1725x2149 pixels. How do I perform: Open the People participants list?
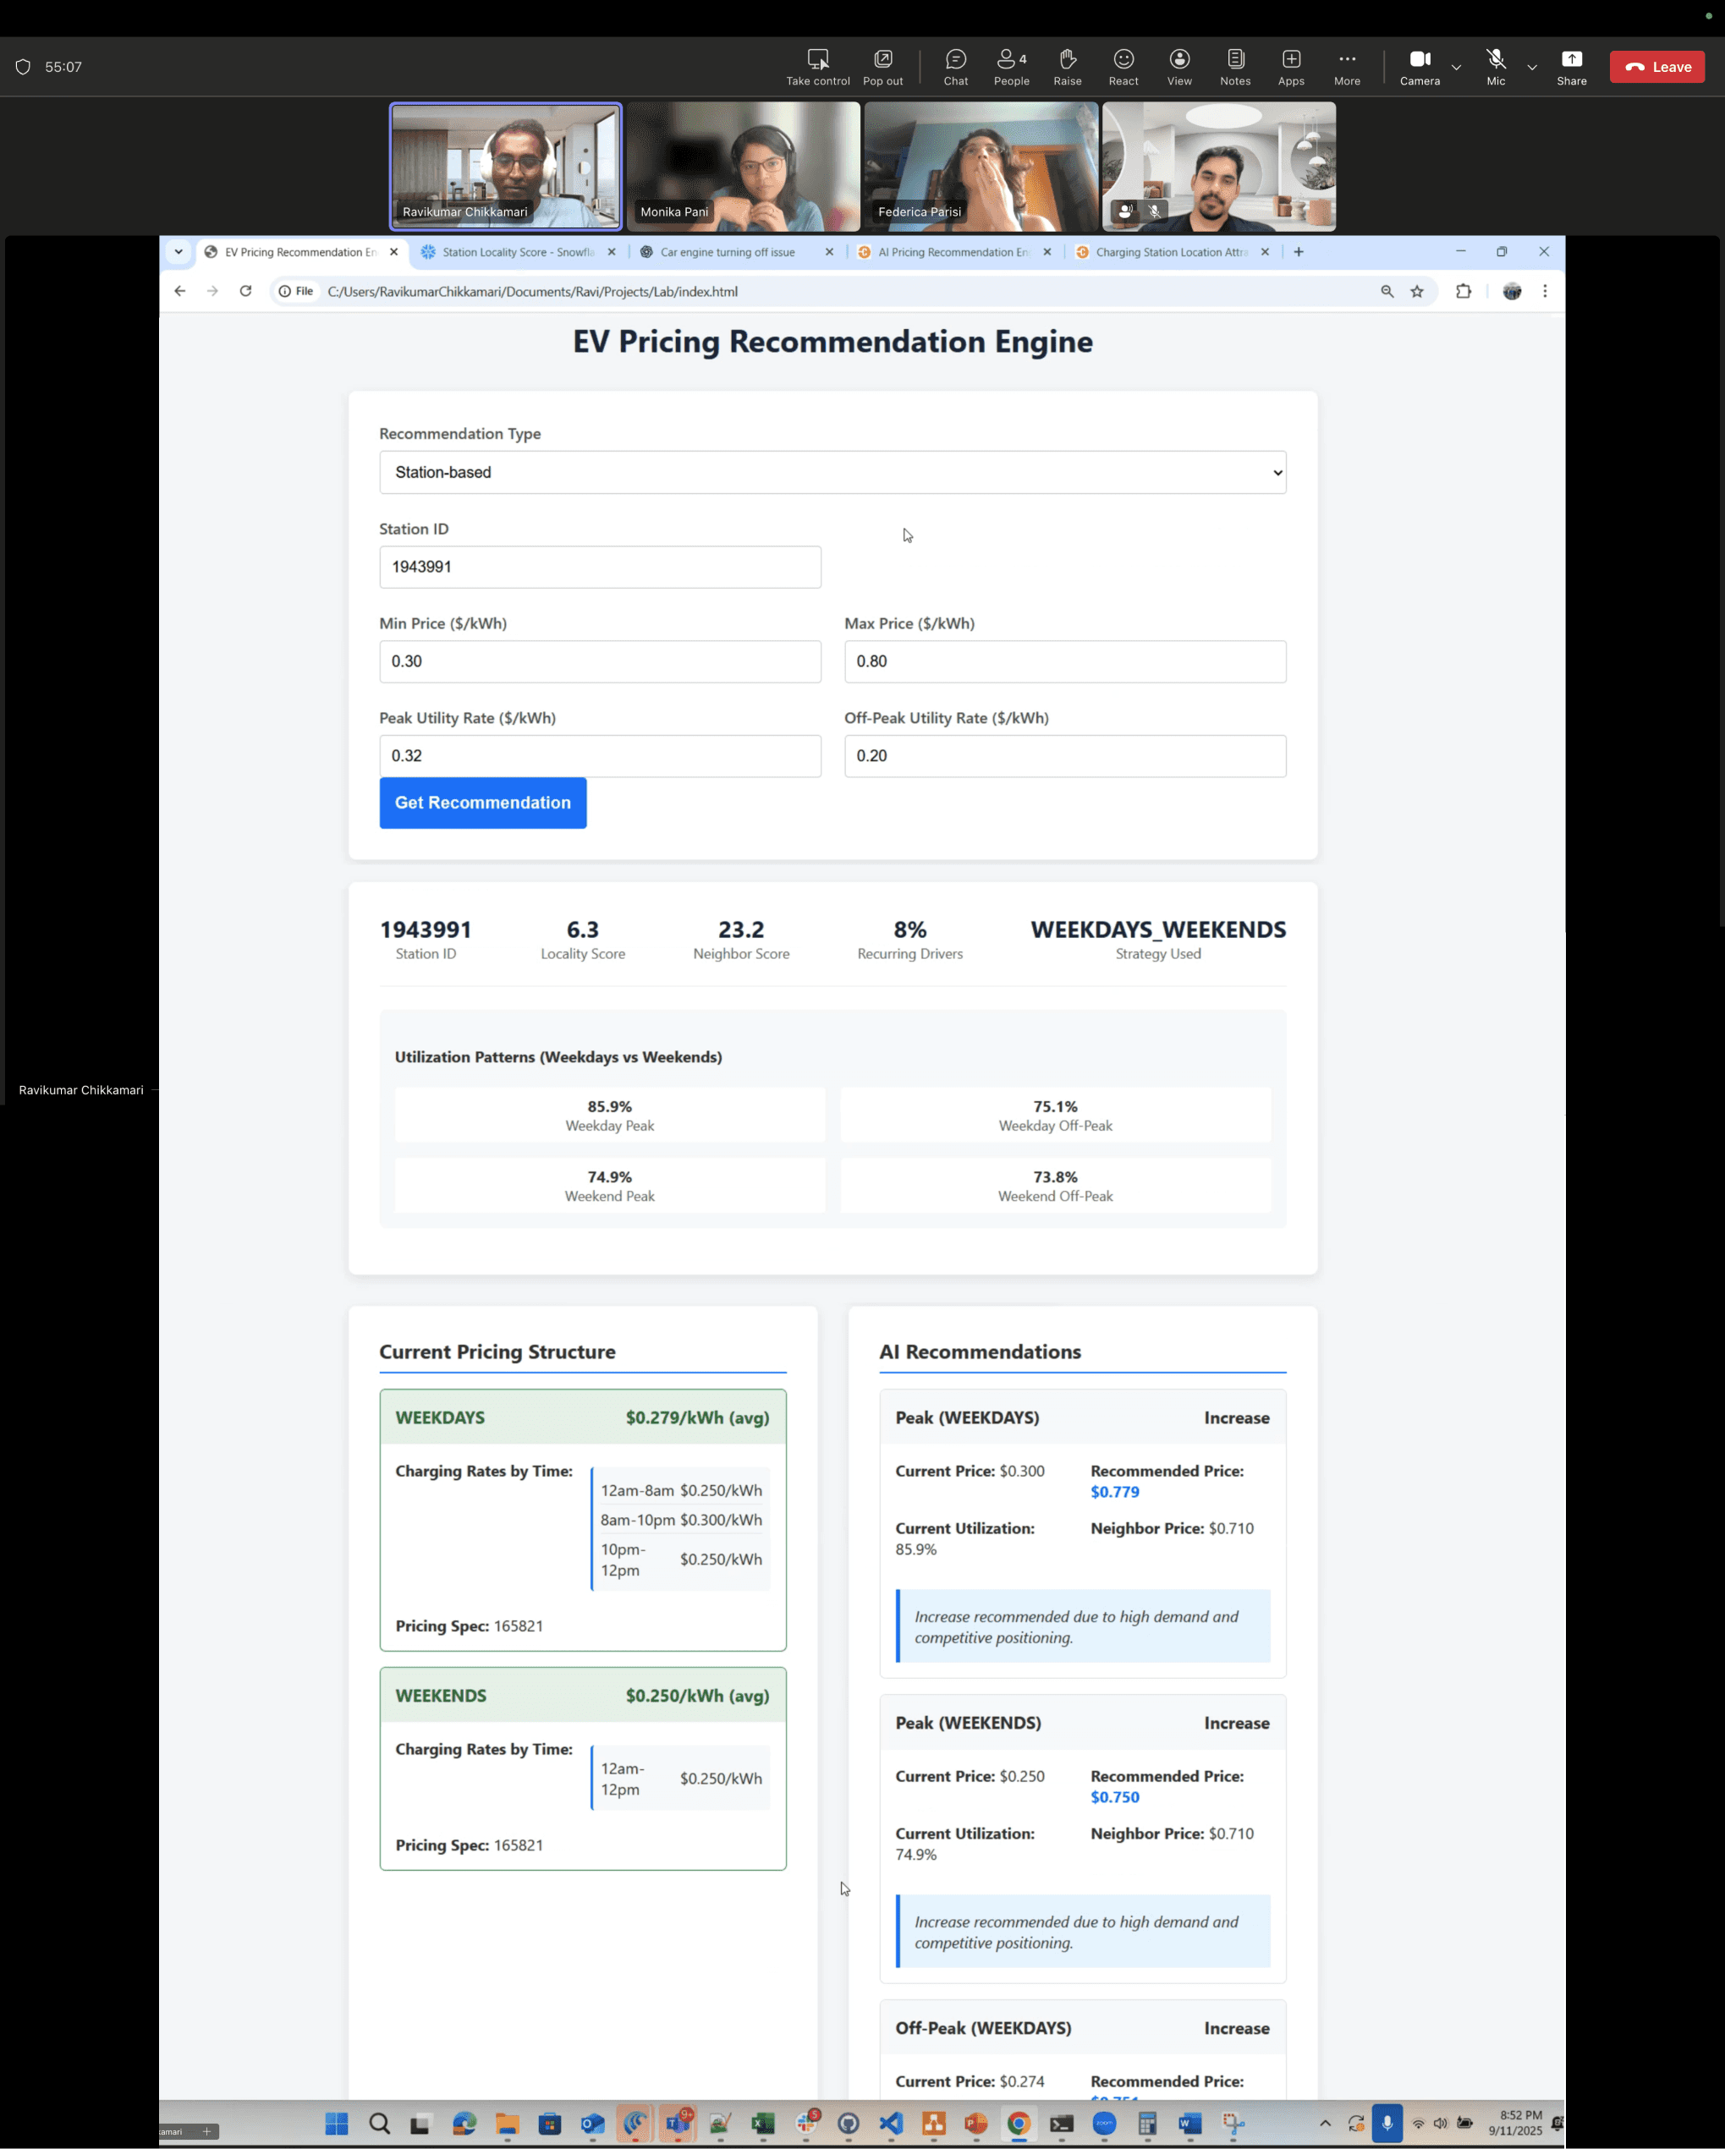[x=1011, y=67]
